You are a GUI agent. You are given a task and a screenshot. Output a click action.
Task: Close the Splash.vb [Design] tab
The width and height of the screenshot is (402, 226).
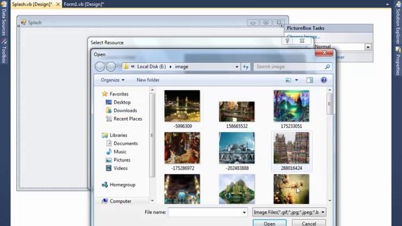pos(58,4)
